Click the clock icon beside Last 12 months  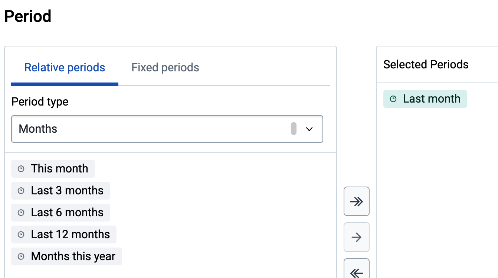[x=21, y=235]
